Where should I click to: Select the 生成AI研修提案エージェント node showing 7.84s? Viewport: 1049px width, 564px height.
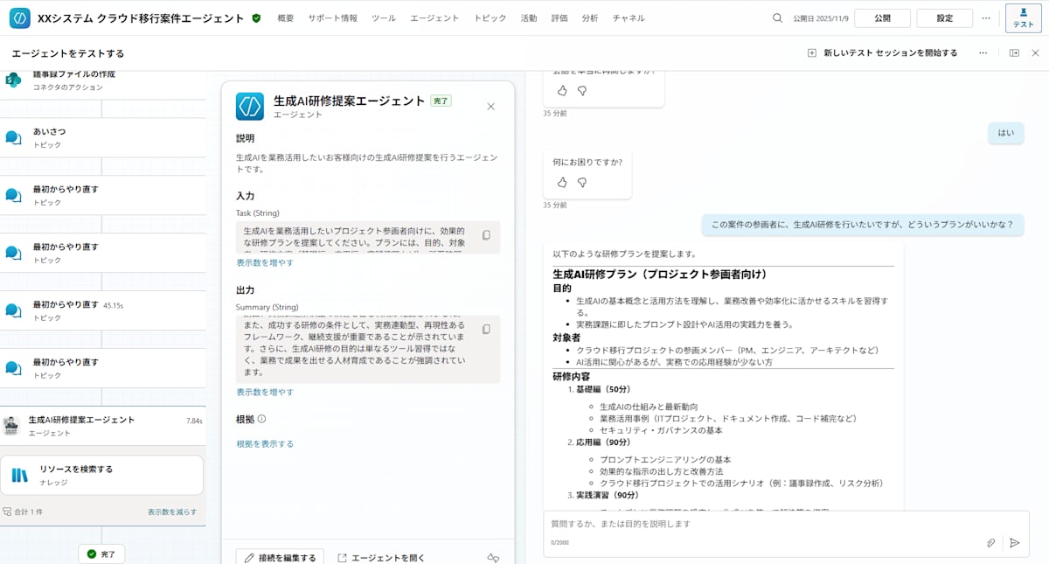pos(103,426)
